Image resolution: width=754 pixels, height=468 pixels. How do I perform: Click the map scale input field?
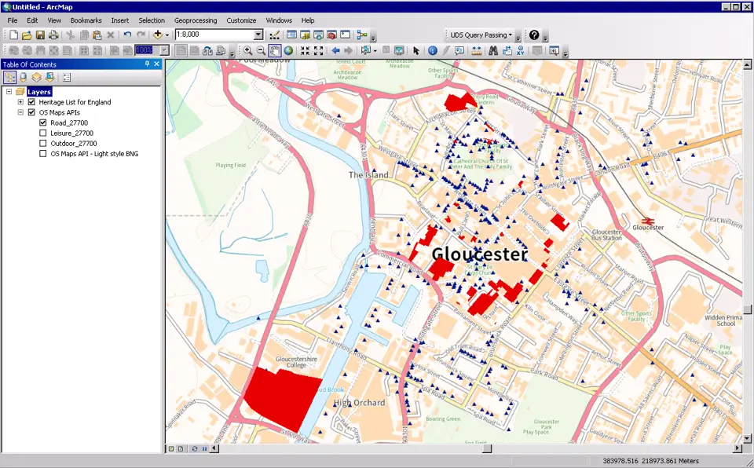point(214,35)
